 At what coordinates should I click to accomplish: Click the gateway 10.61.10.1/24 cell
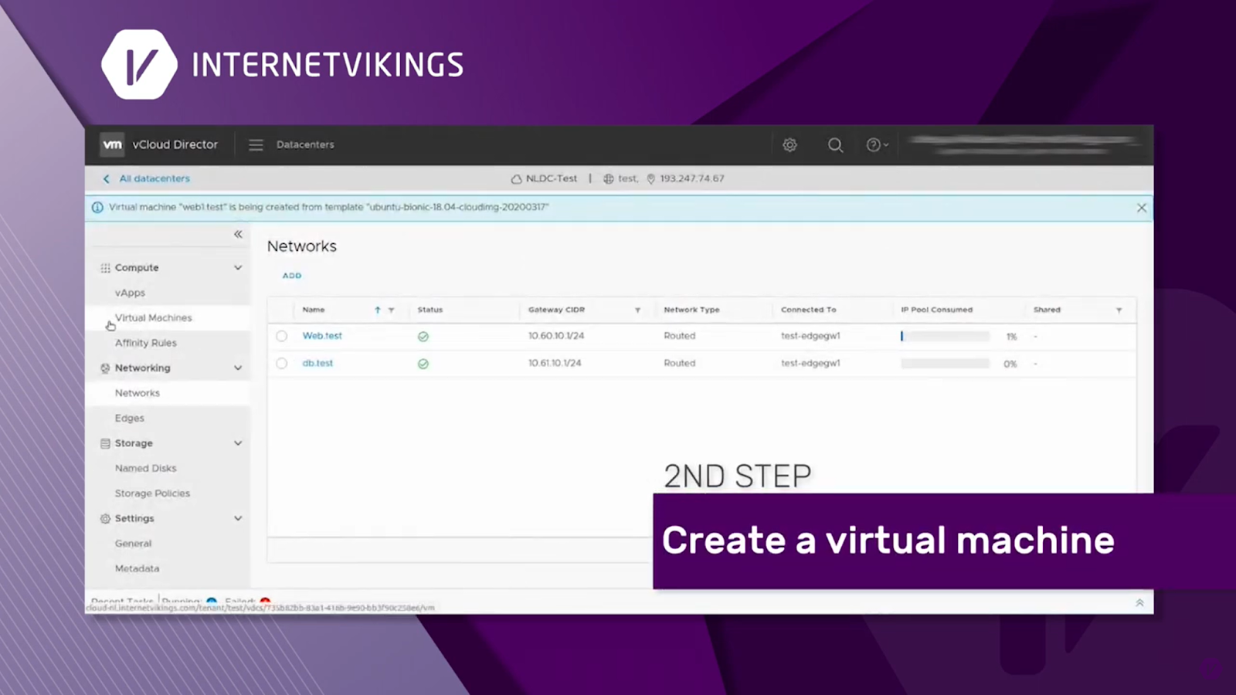click(x=555, y=363)
